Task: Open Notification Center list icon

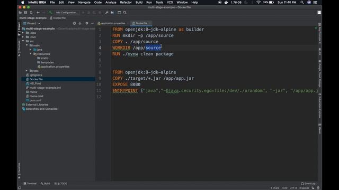Action: pyautogui.click(x=316, y=2)
